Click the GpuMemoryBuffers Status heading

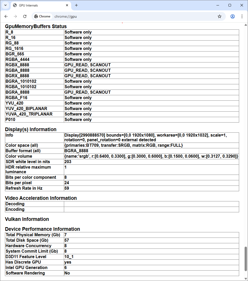click(36, 26)
